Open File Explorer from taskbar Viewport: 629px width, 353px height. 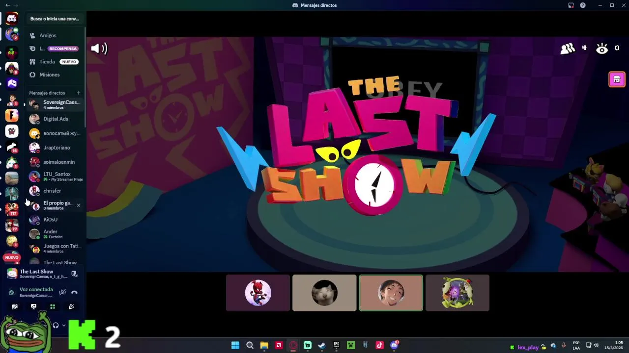click(264, 346)
